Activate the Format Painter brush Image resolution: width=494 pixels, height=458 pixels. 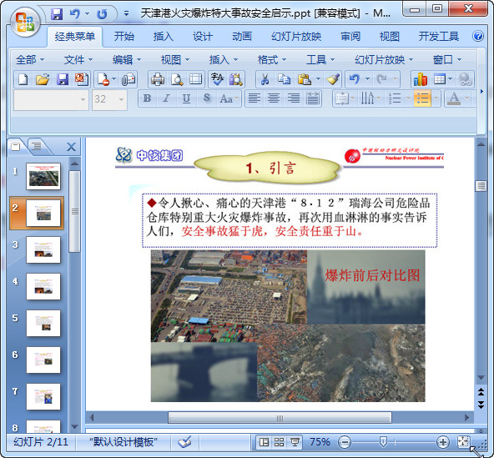333,79
